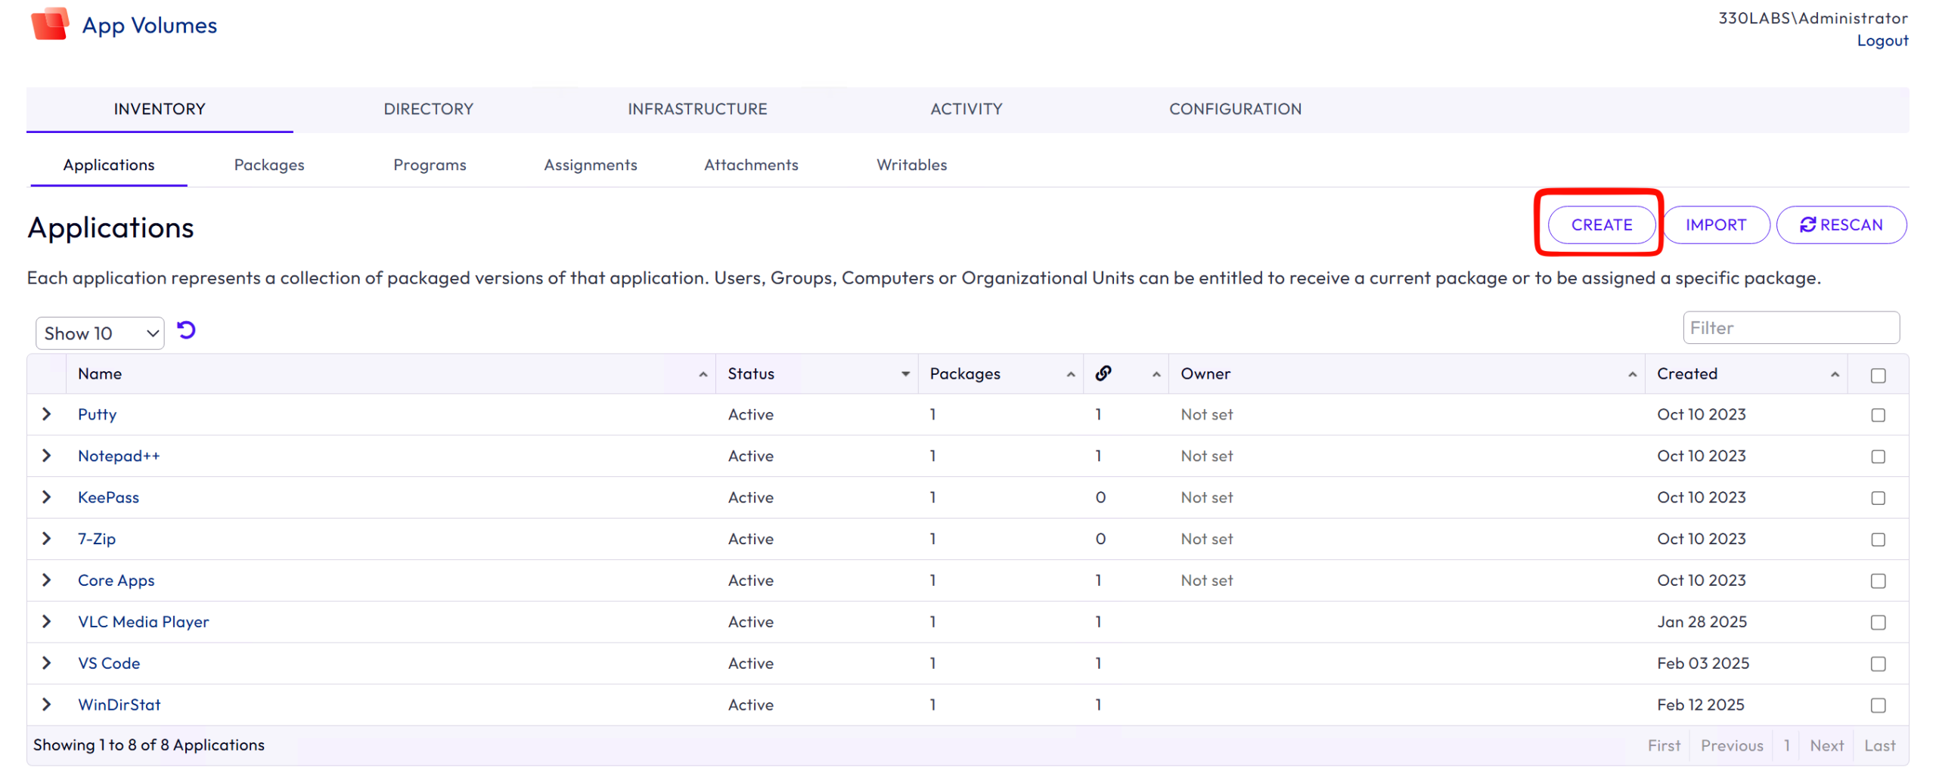Select the Applications sub-tab
Screen dimensions: 1936x771
click(x=109, y=165)
